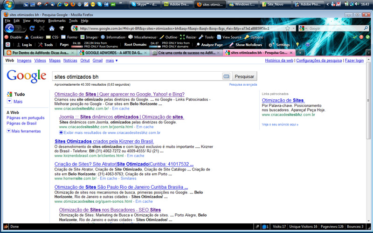Click the status bar icon next to Done
Image resolution: width=373 pixels, height=233 pixels.
[x=6, y=226]
